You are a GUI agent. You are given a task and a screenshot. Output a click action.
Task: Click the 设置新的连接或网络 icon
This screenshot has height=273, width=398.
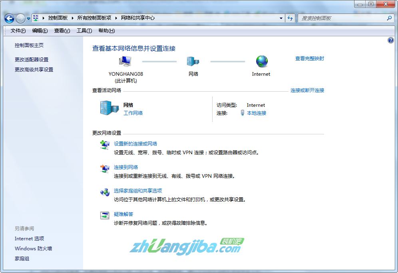point(105,145)
